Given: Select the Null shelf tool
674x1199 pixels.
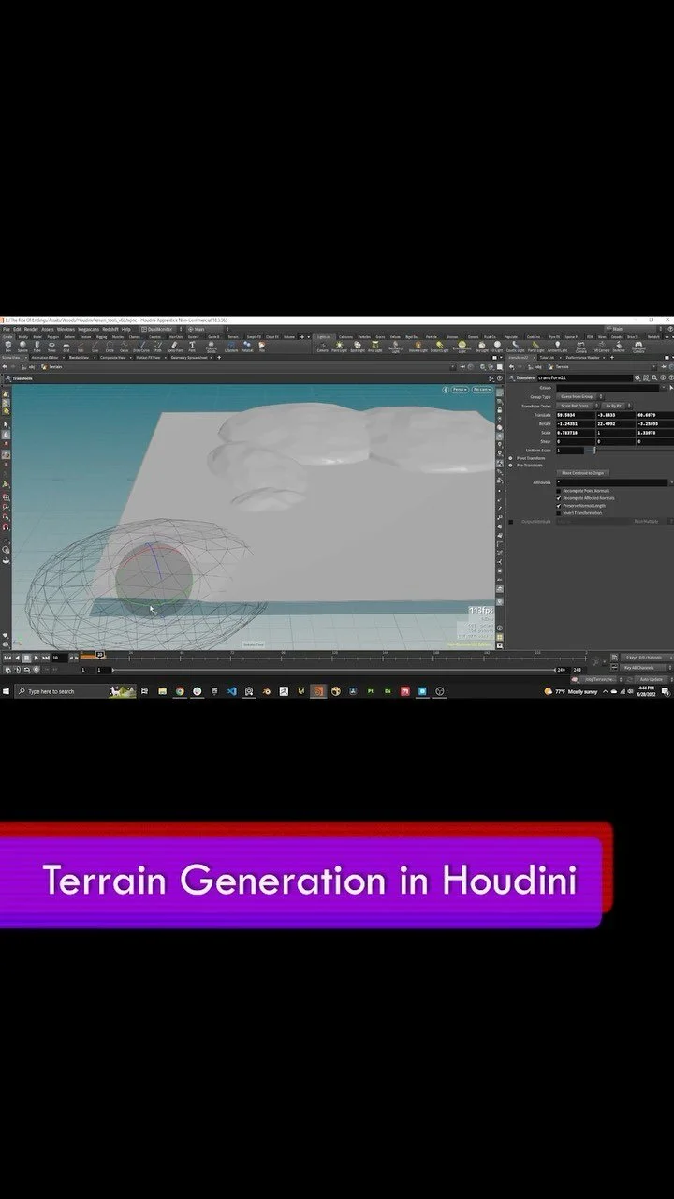Looking at the screenshot, I should coord(81,347).
